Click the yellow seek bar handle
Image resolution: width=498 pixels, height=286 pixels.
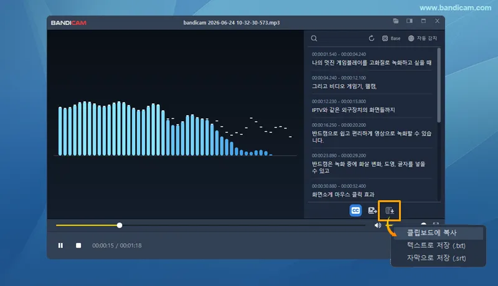(120, 225)
